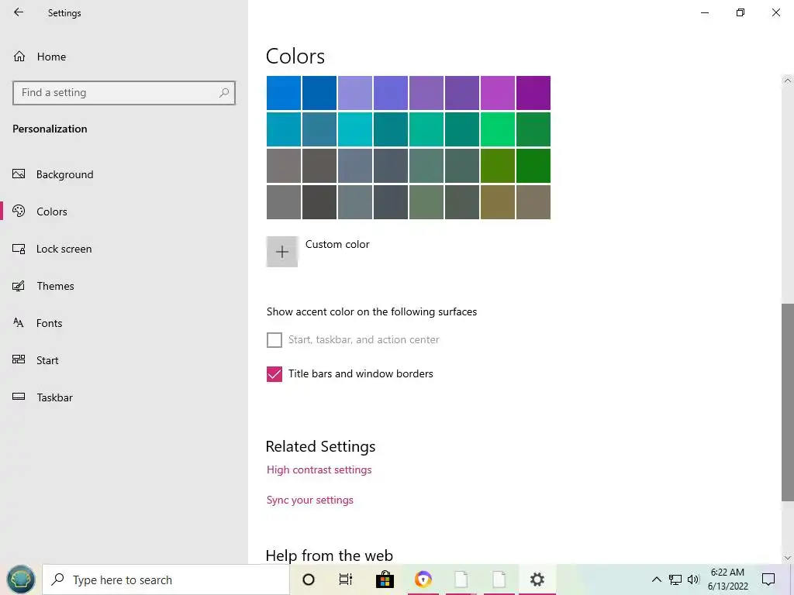The width and height of the screenshot is (794, 595).
Task: Open the Action Center notification icon
Action: click(x=768, y=580)
